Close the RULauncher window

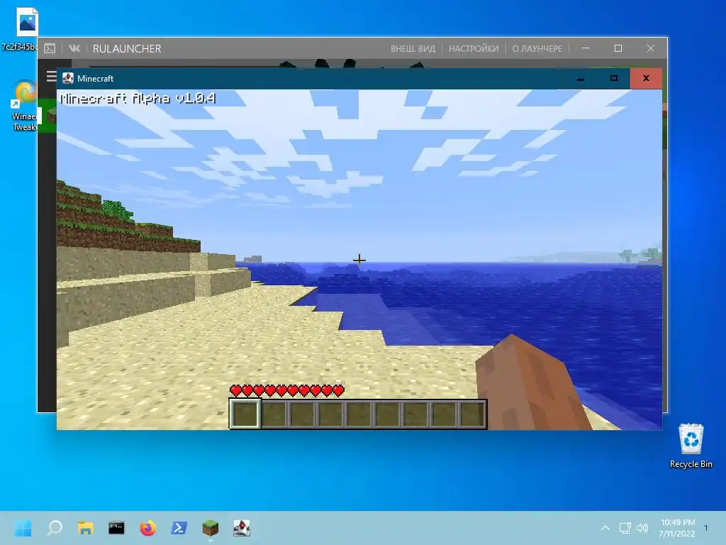tap(651, 48)
